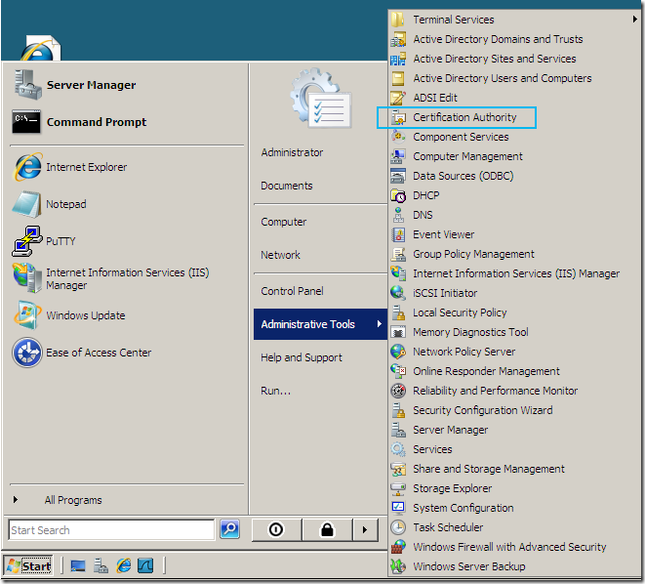Click the Component Services icon
This screenshot has width=645, height=584.
tap(398, 137)
